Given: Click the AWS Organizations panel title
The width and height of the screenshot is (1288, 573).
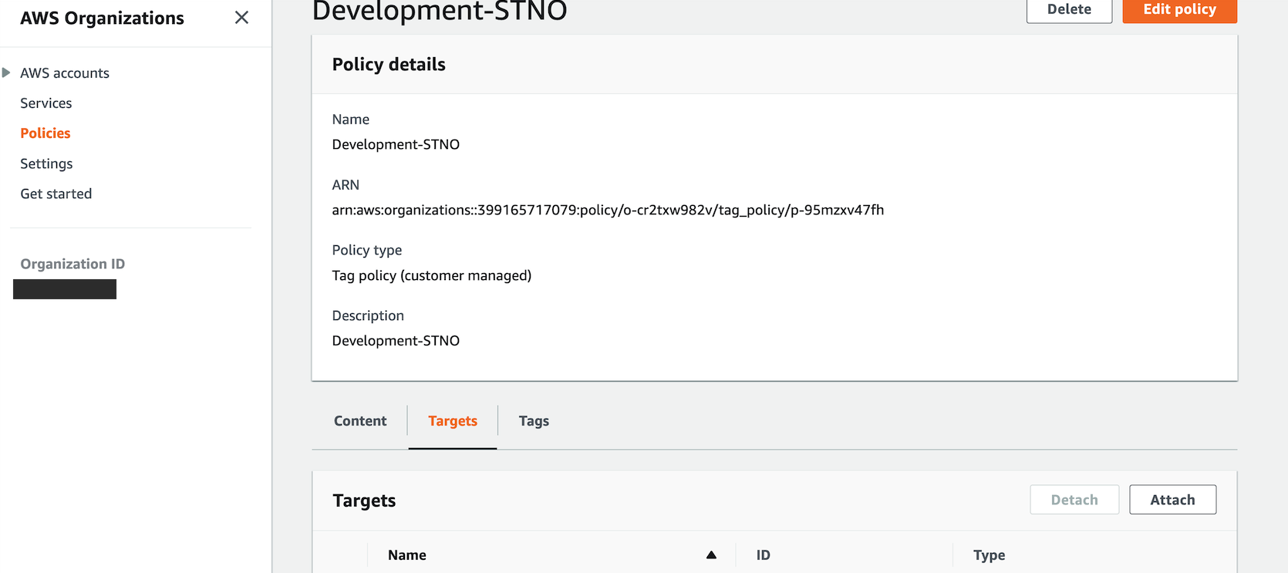Looking at the screenshot, I should tap(102, 19).
